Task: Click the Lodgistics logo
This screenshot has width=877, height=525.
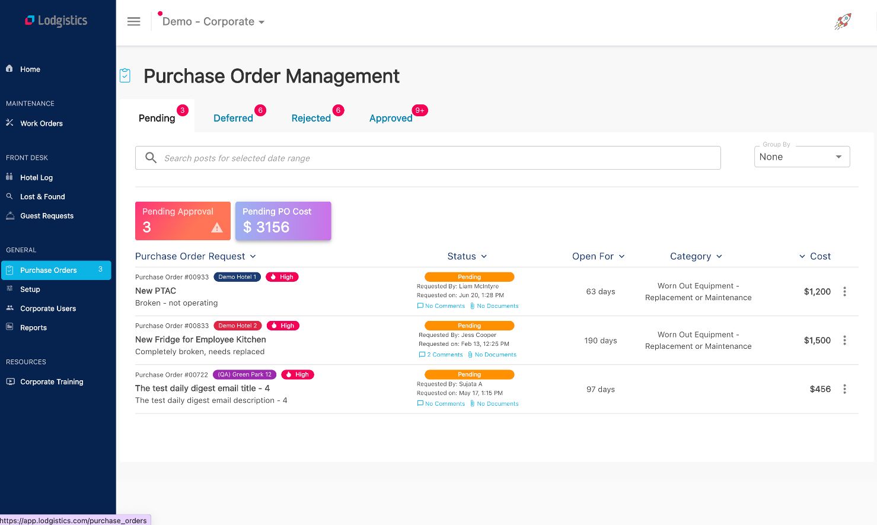Action: pos(56,21)
